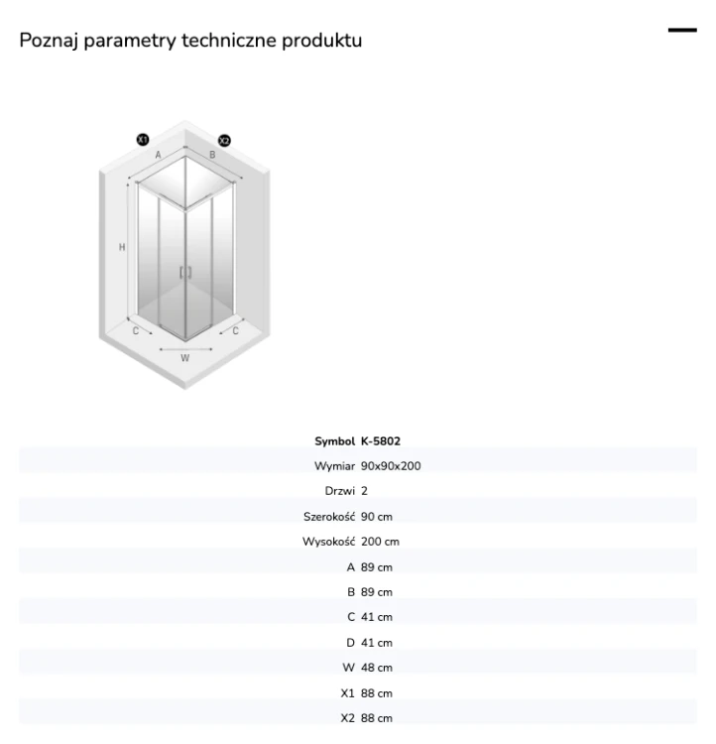The width and height of the screenshot is (716, 744).
Task: Click the black X1 marker badge on diagram
Action: tap(143, 140)
